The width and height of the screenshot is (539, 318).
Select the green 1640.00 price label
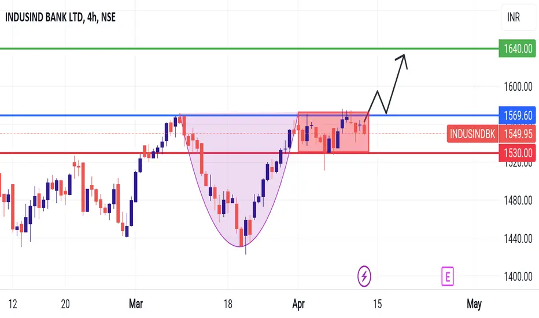coord(517,49)
